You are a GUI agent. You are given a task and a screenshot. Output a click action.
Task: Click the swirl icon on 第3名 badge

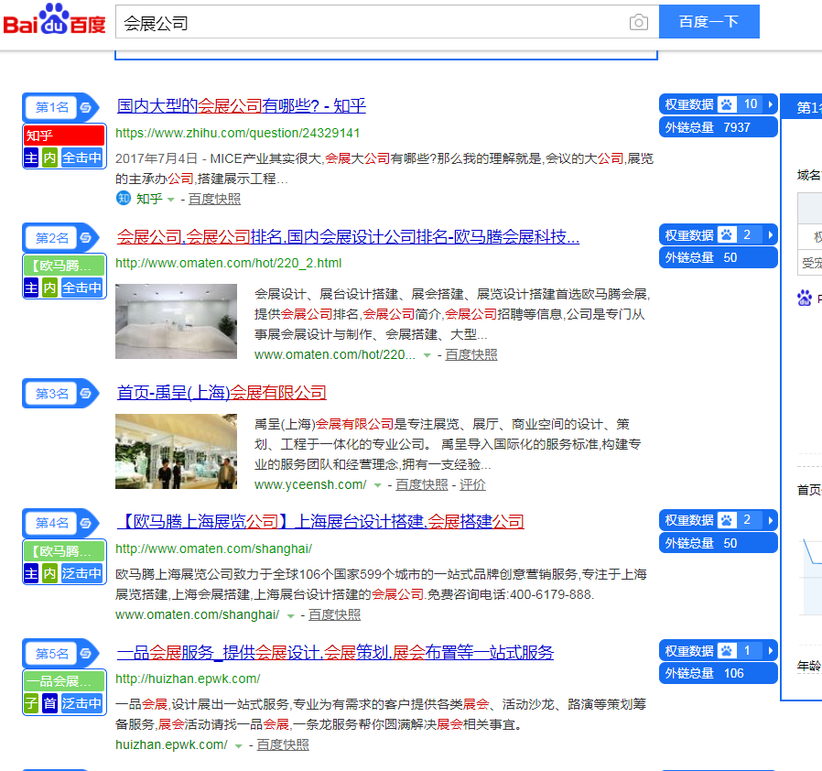click(85, 394)
